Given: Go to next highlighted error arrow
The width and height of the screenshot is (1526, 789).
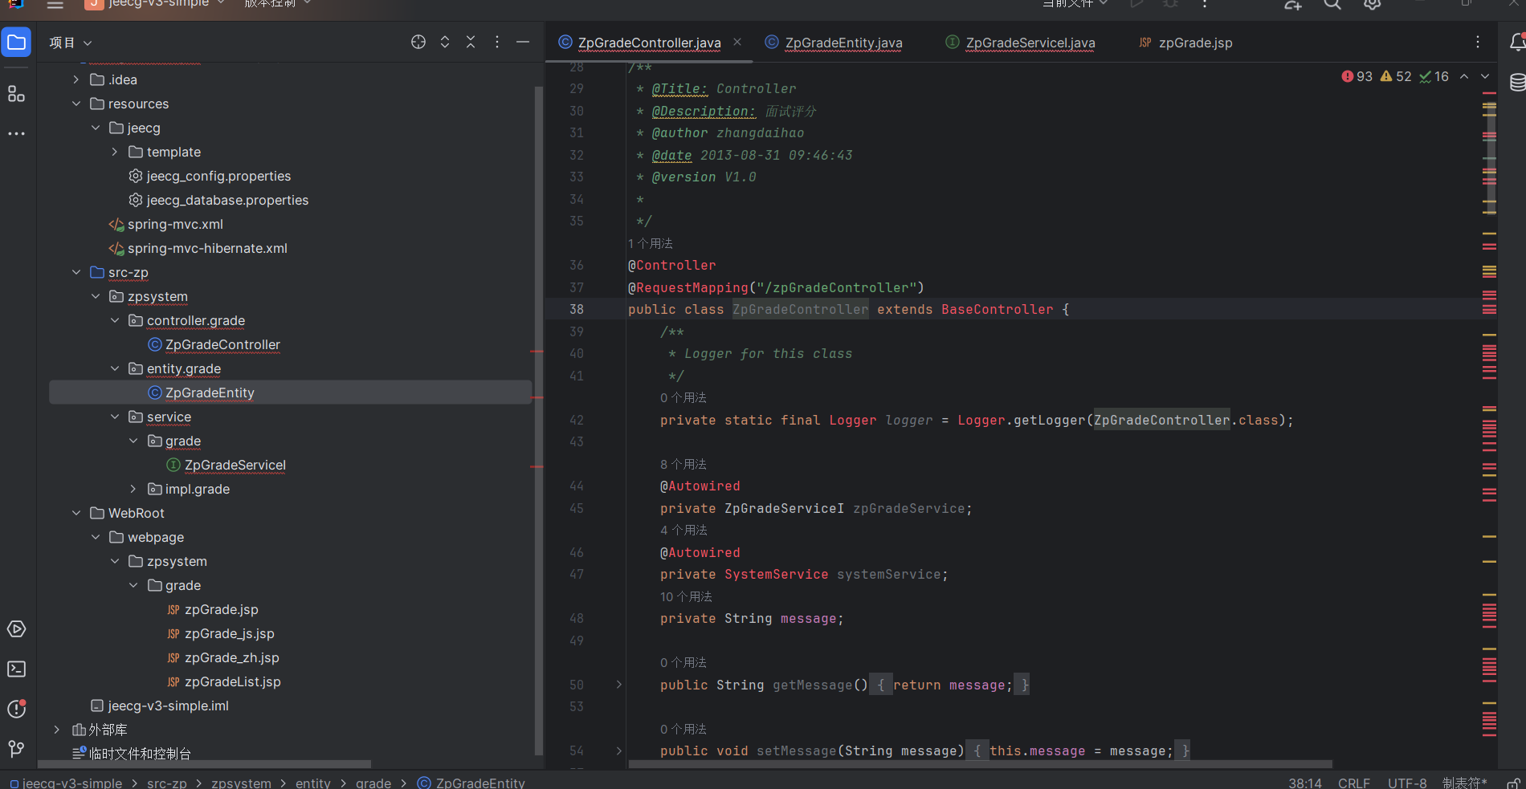Looking at the screenshot, I should [1485, 77].
